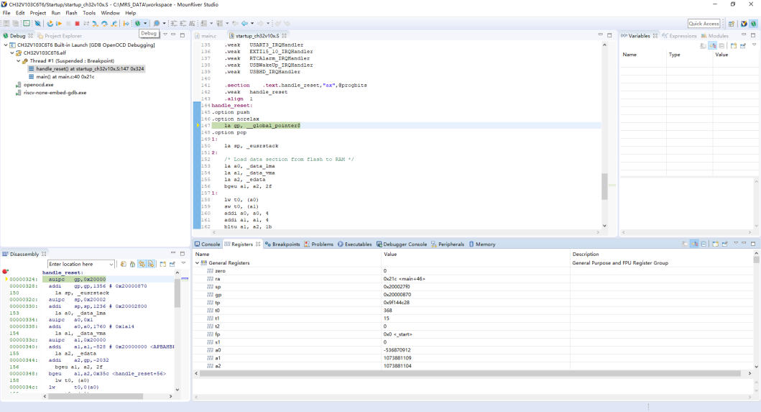The height and width of the screenshot is (412, 761).
Task: Toggle Show Type Names in Variables view
Action: pos(703,45)
